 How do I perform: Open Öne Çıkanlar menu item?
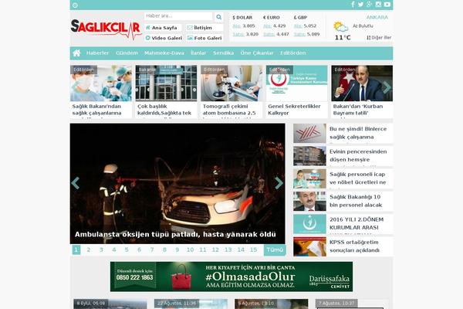coord(257,53)
